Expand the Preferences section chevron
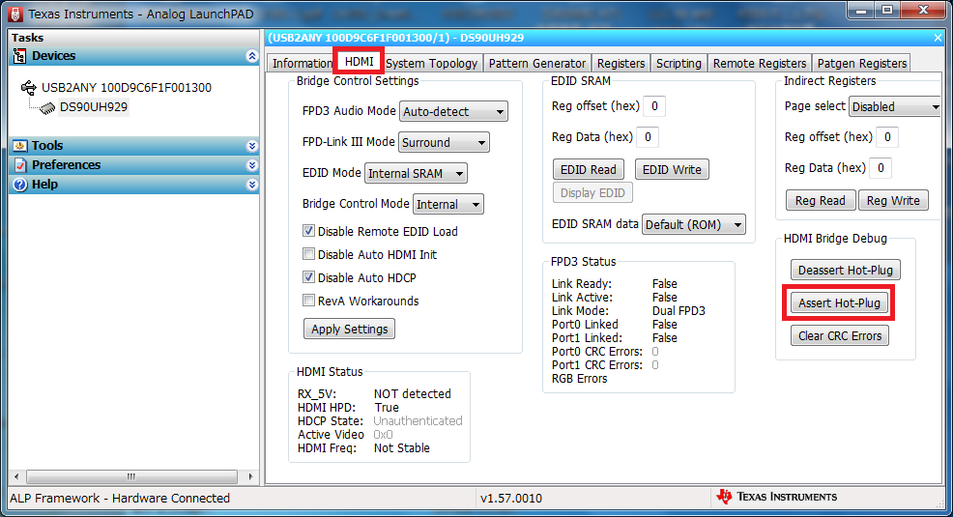 [251, 166]
